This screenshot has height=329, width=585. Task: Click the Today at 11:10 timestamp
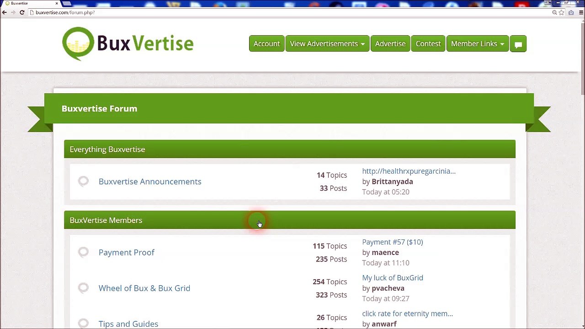click(x=386, y=263)
